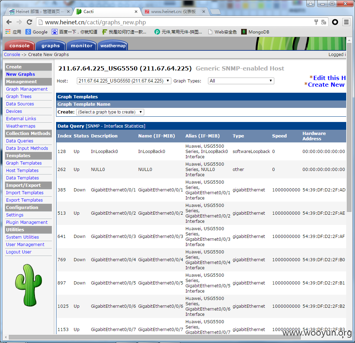355x343 pixels.
Task: Open Export Templates in sidebar
Action: (x=24, y=200)
